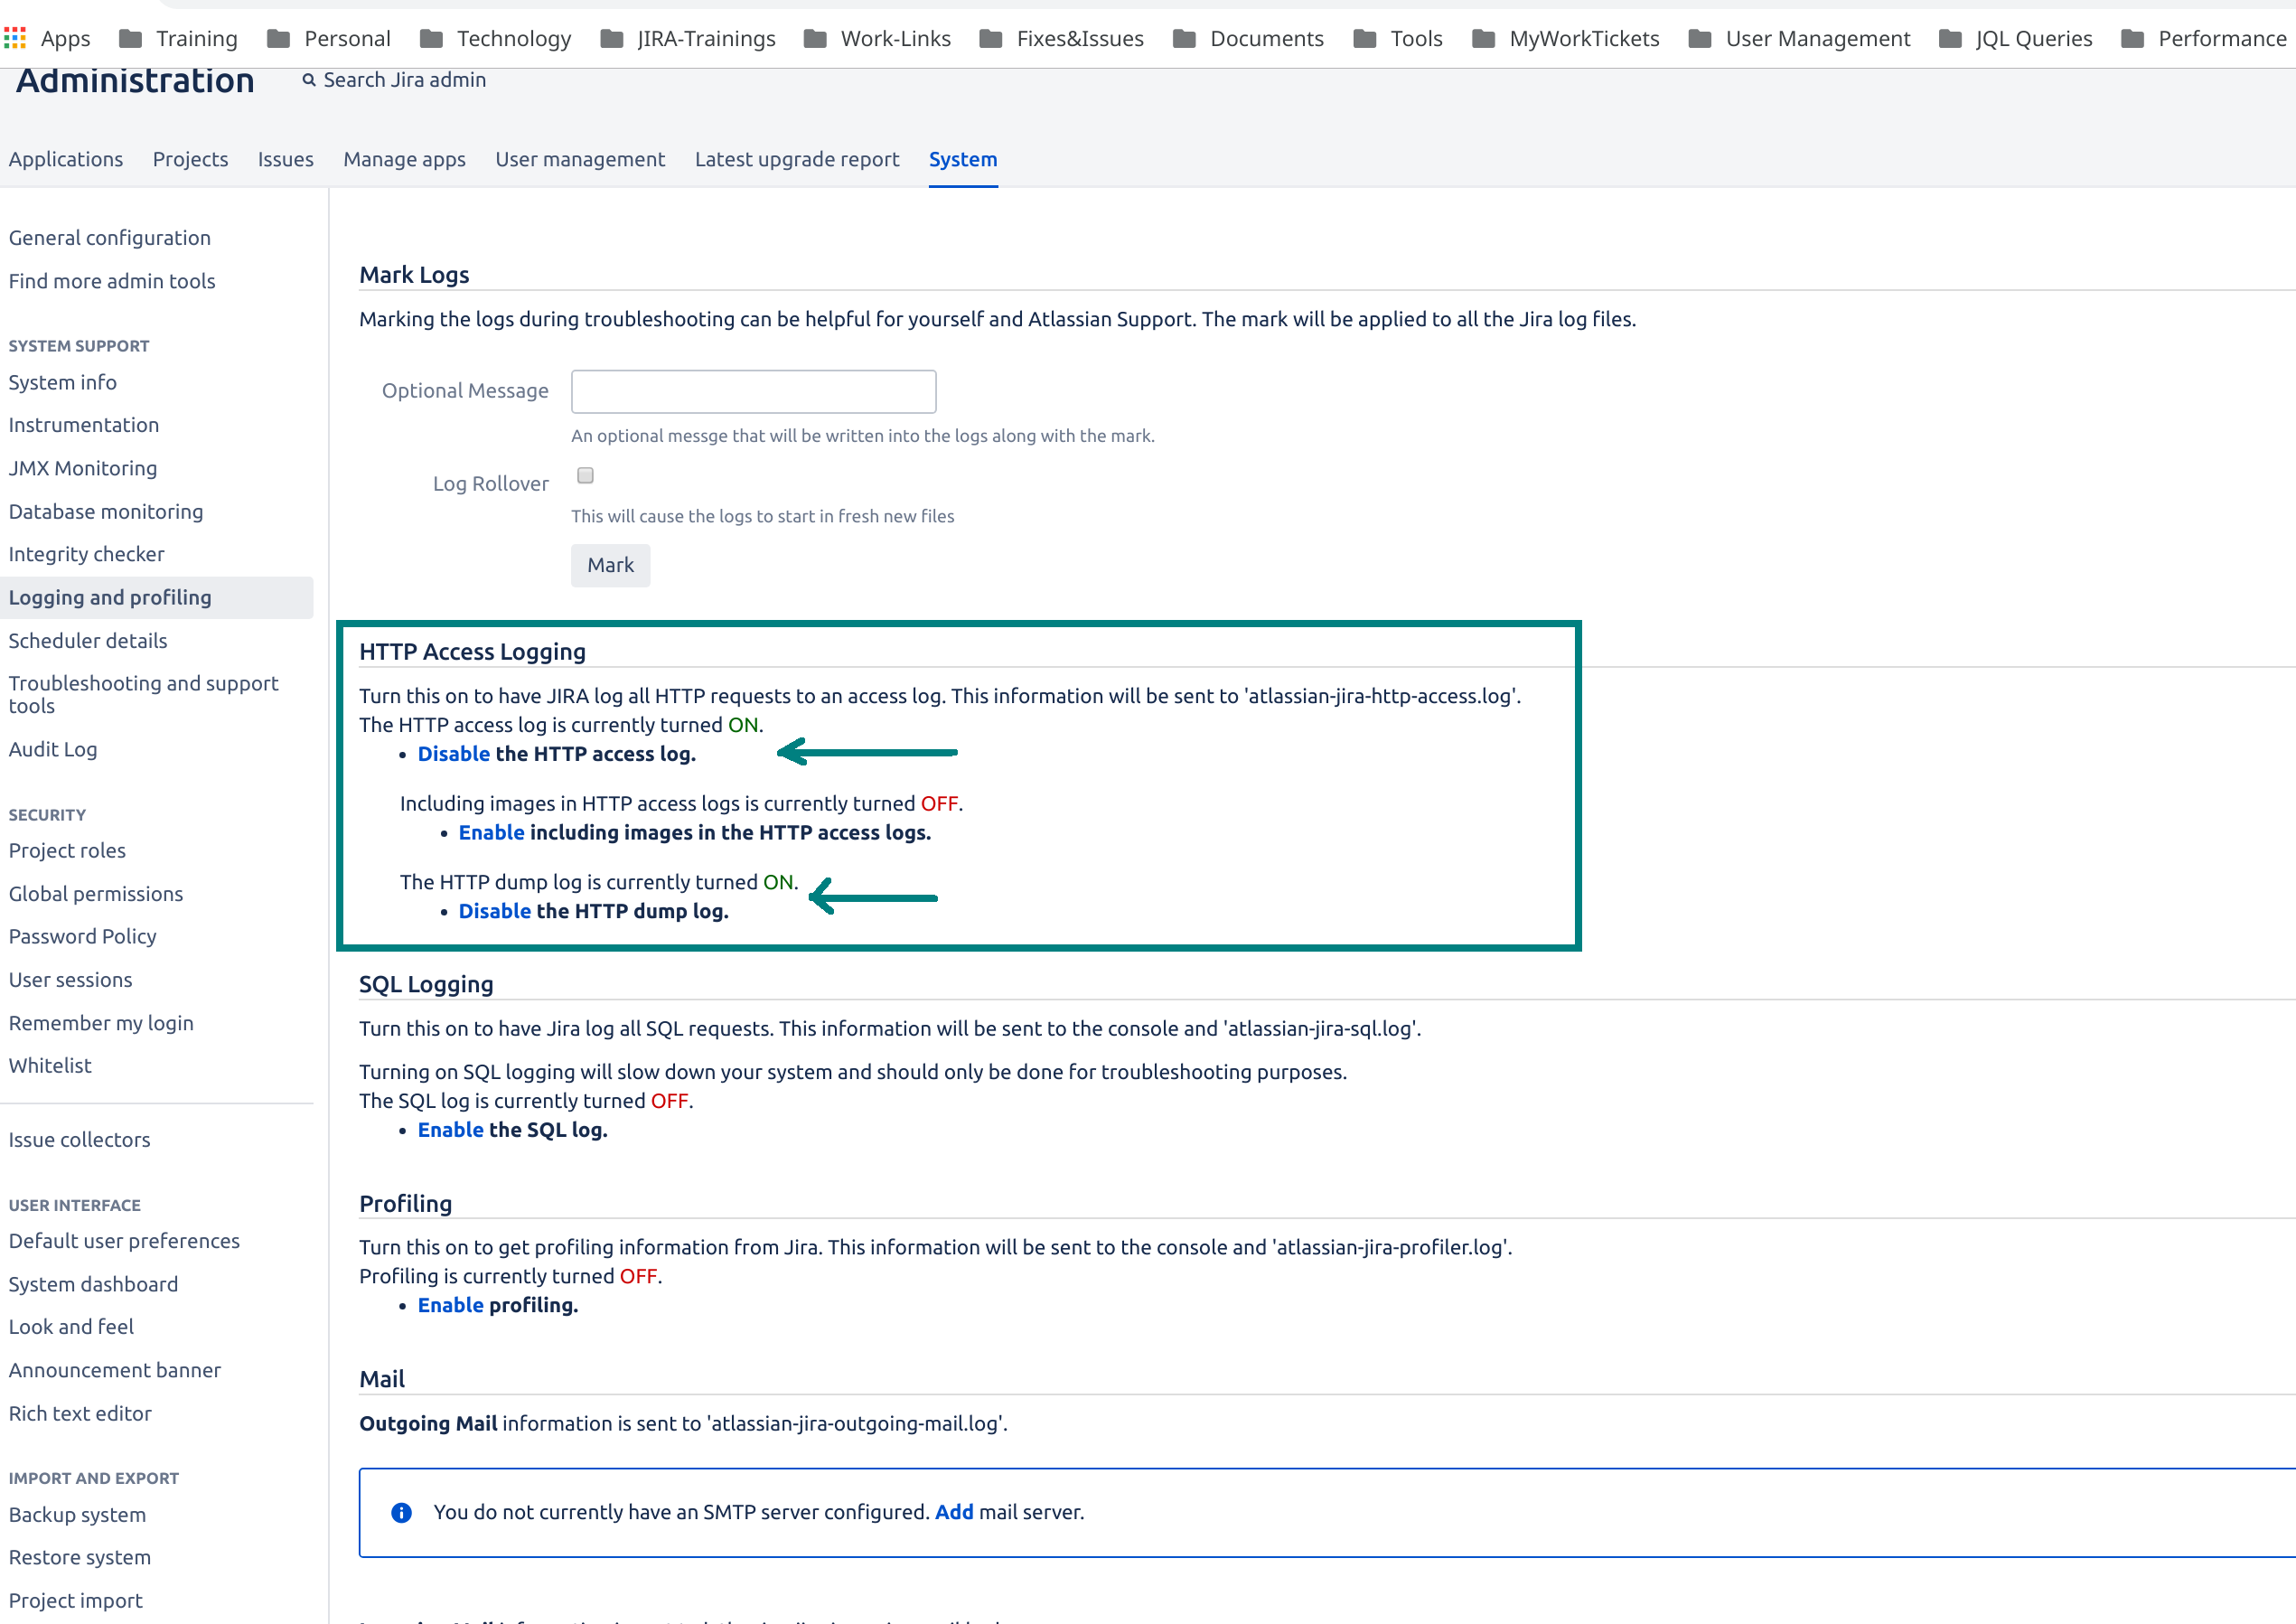Open the User management tab
This screenshot has width=2296, height=1624.
pos(579,159)
